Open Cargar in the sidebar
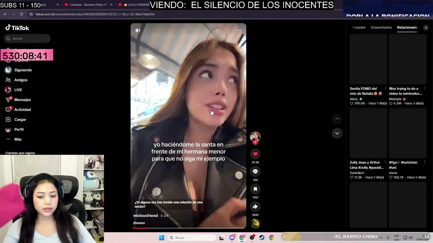 (x=20, y=119)
